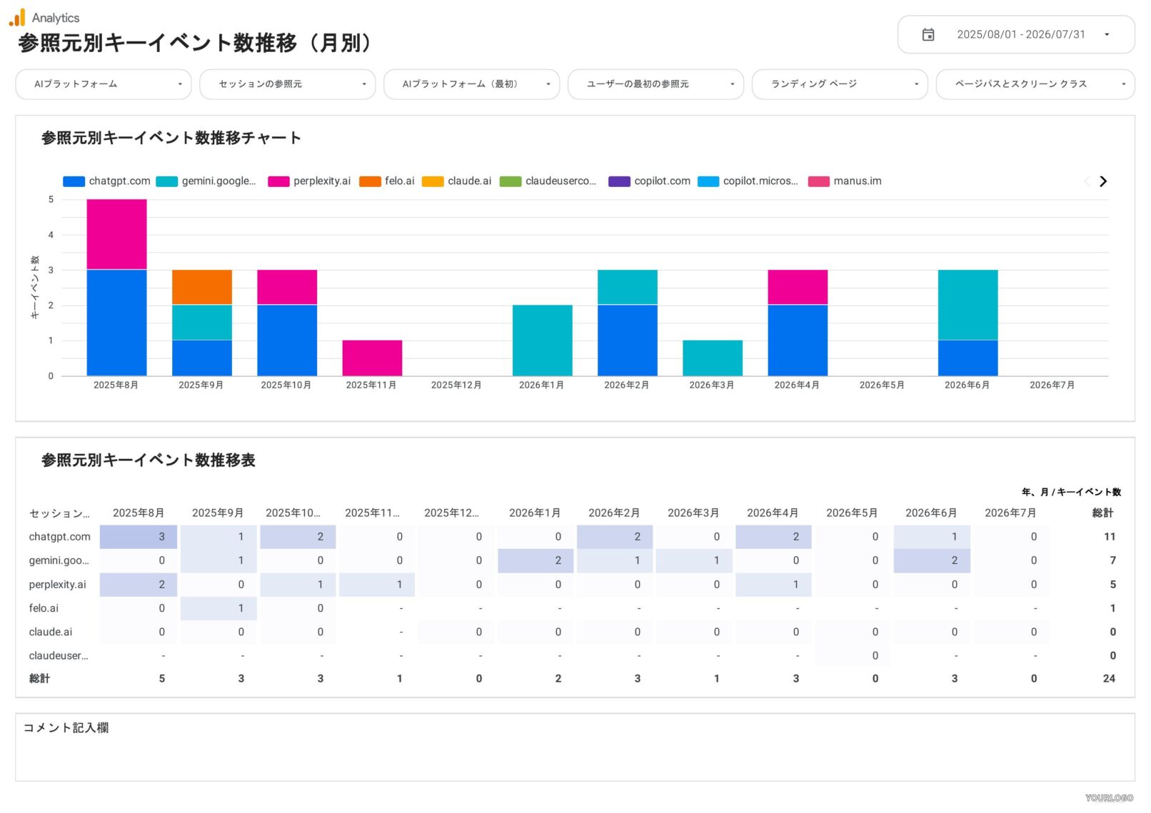Click the felo.ai legend color swatch

(x=370, y=181)
